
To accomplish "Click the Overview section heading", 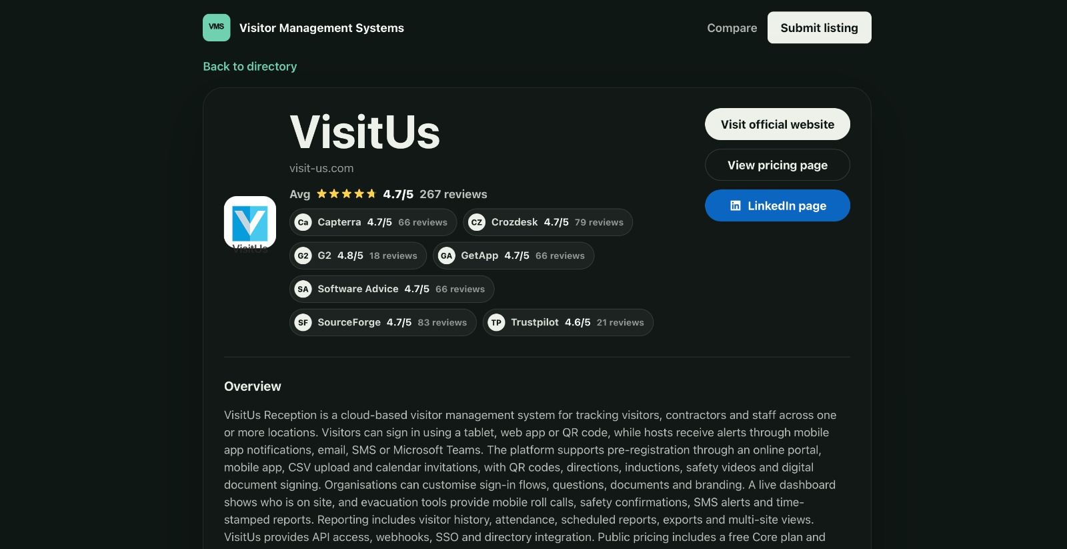I will [x=253, y=386].
